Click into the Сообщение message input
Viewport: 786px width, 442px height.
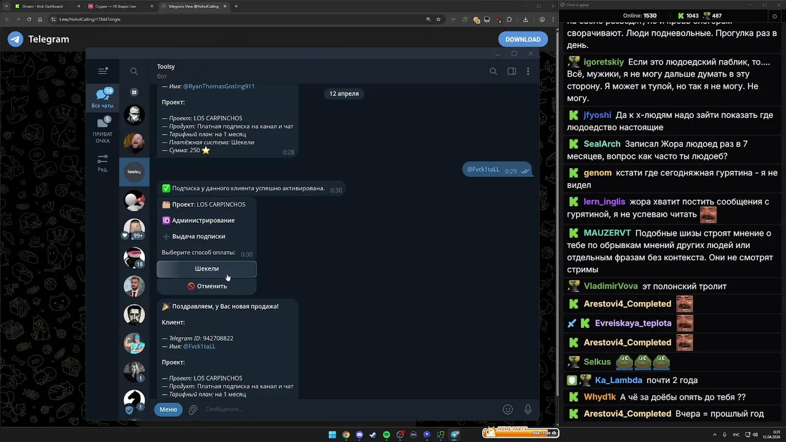point(350,409)
